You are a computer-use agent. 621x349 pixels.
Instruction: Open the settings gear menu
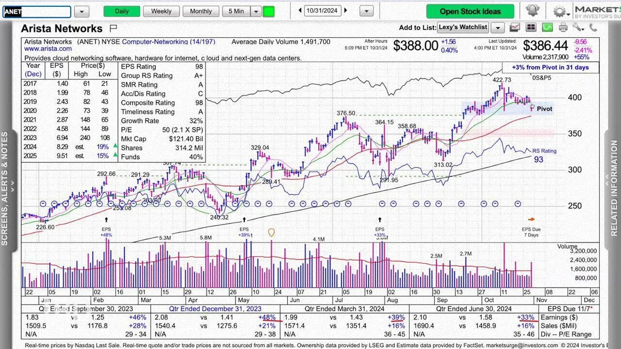pos(561,11)
